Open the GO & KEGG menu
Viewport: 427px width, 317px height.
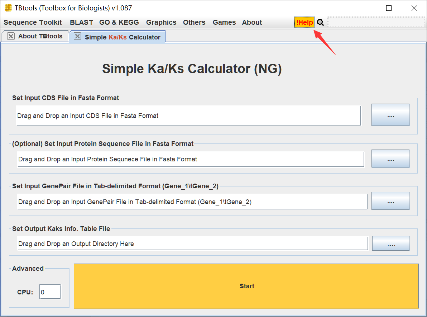click(119, 22)
